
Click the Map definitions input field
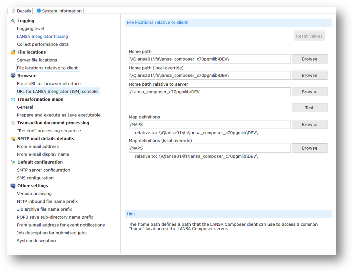(210, 125)
